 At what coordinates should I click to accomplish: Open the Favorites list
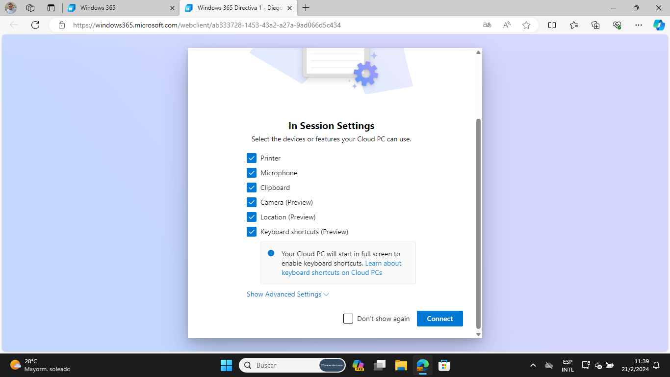[x=574, y=25]
